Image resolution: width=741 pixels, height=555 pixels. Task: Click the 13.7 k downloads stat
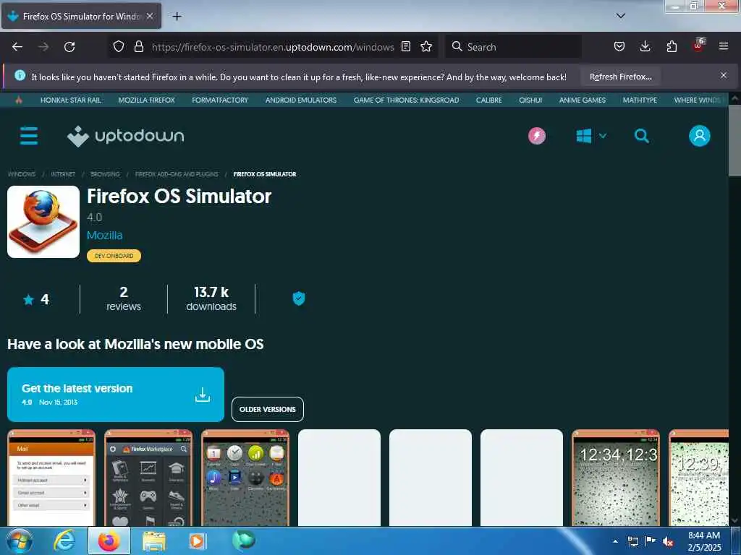(211, 298)
